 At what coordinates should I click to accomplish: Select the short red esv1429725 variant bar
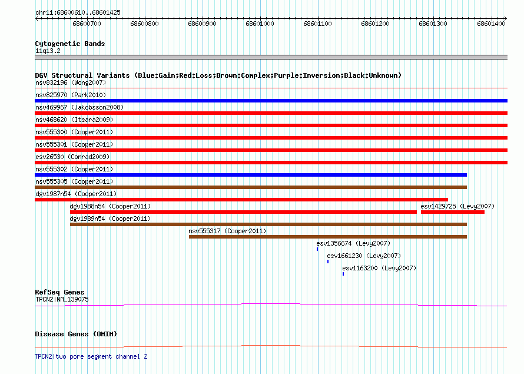453,212
